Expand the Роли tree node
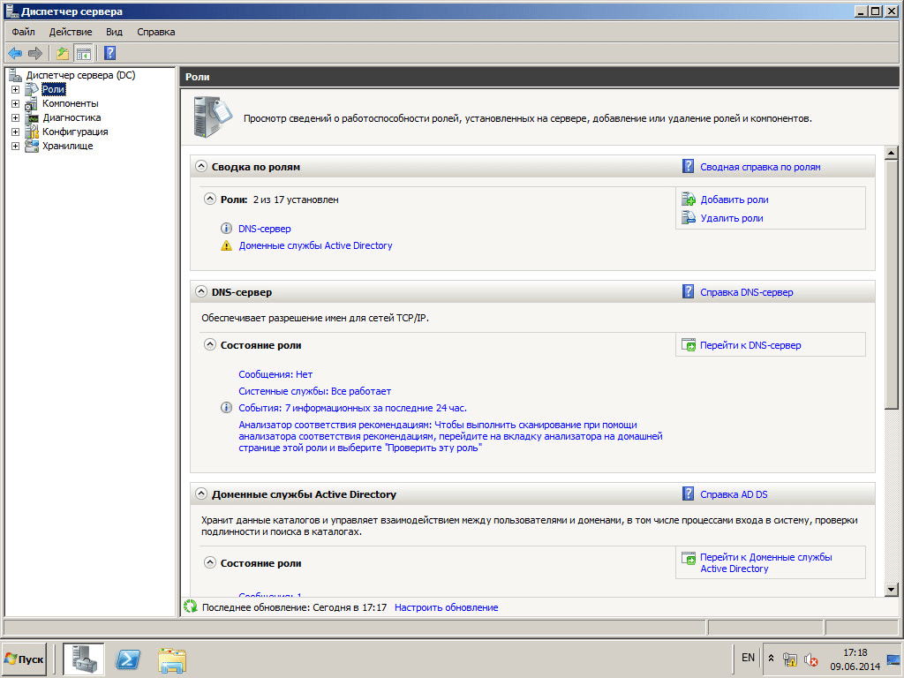 pos(15,89)
